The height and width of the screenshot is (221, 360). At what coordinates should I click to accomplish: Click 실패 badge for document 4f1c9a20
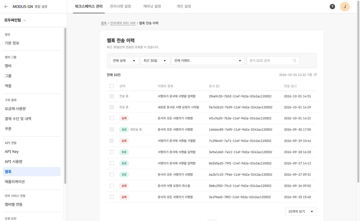click(124, 118)
